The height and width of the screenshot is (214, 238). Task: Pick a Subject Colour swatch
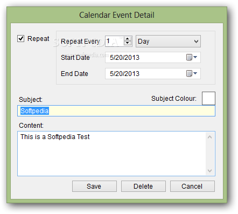[x=208, y=98]
